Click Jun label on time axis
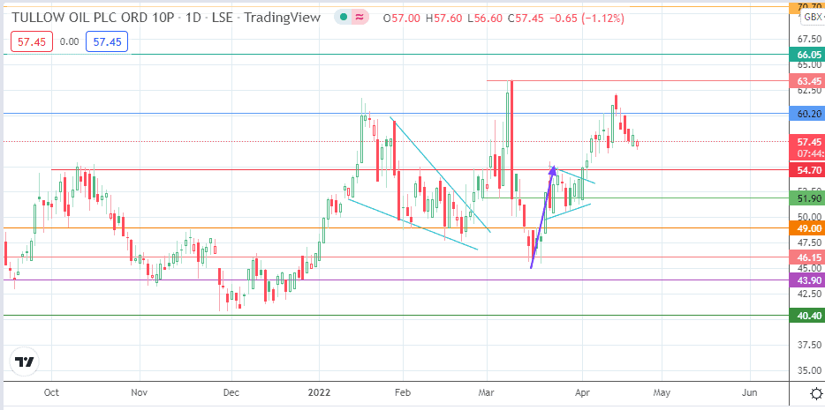This screenshot has width=825, height=410. tap(749, 392)
